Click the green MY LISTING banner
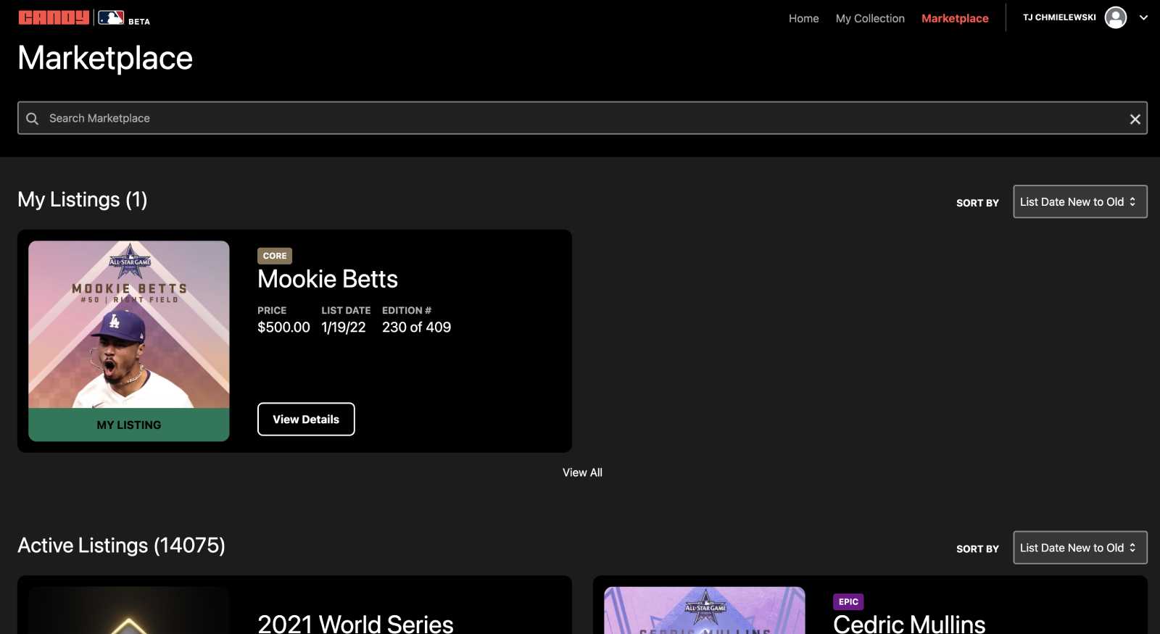 [x=129, y=425]
